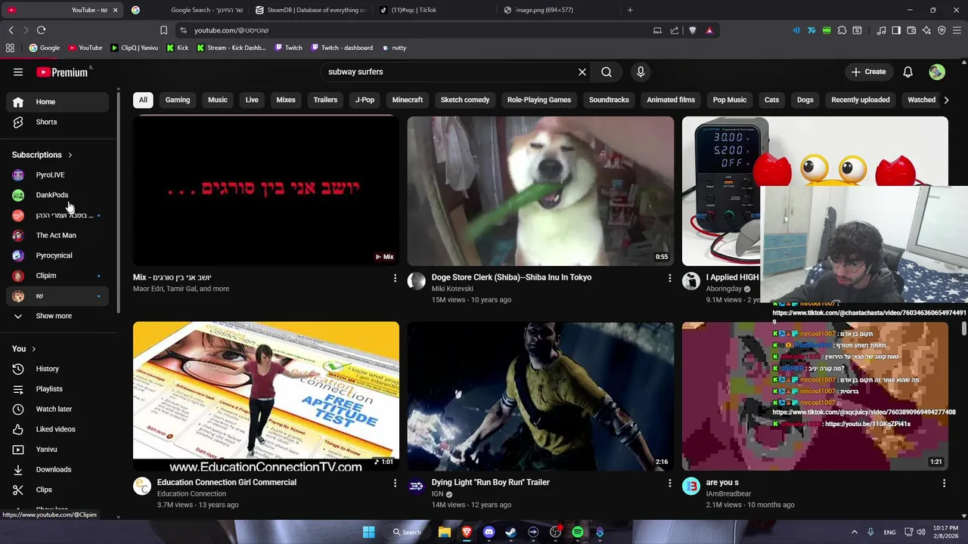Open YouTube notifications bell
This screenshot has height=544, width=968.
pyautogui.click(x=907, y=72)
